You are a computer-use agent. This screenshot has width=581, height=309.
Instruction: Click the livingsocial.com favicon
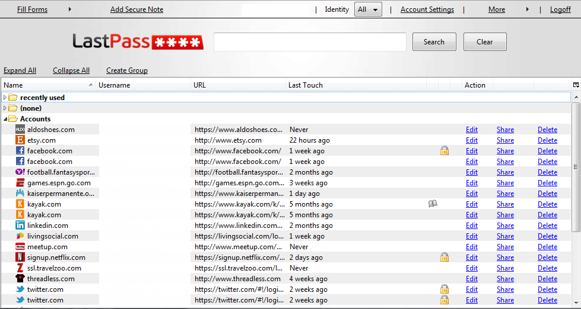coord(20,236)
